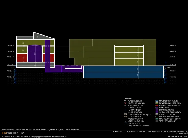Click the red Wejście do budynku legend icon
Image resolution: width=188 pixels, height=138 pixels.
click(125, 103)
